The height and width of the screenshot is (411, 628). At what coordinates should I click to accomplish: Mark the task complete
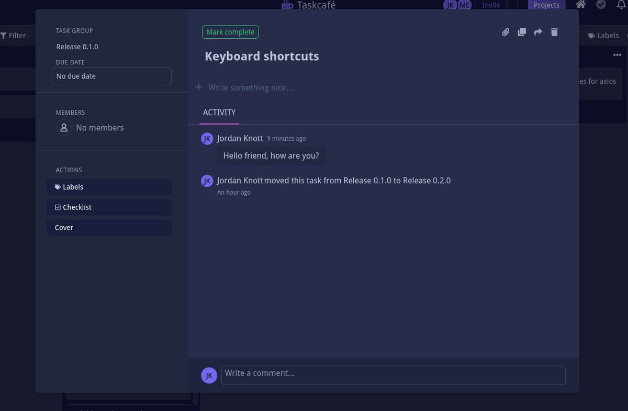coord(230,32)
